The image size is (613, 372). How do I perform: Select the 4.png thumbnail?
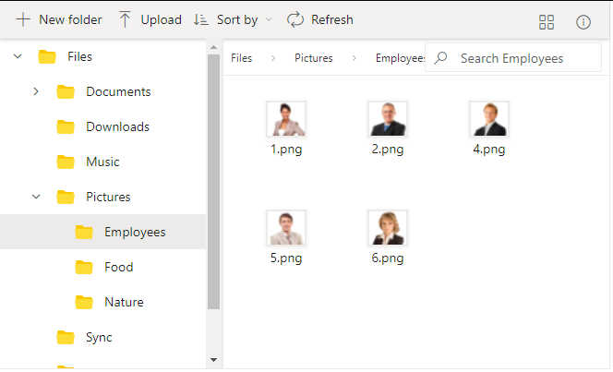point(489,119)
